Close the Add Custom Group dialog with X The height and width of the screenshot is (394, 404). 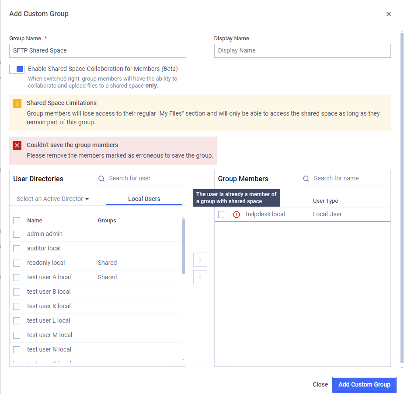[389, 14]
